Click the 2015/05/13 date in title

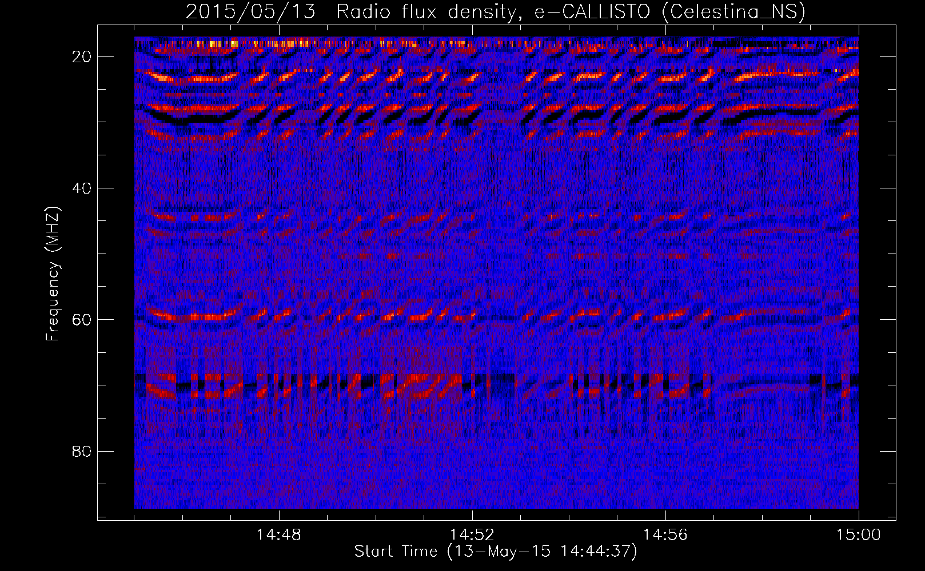point(250,12)
